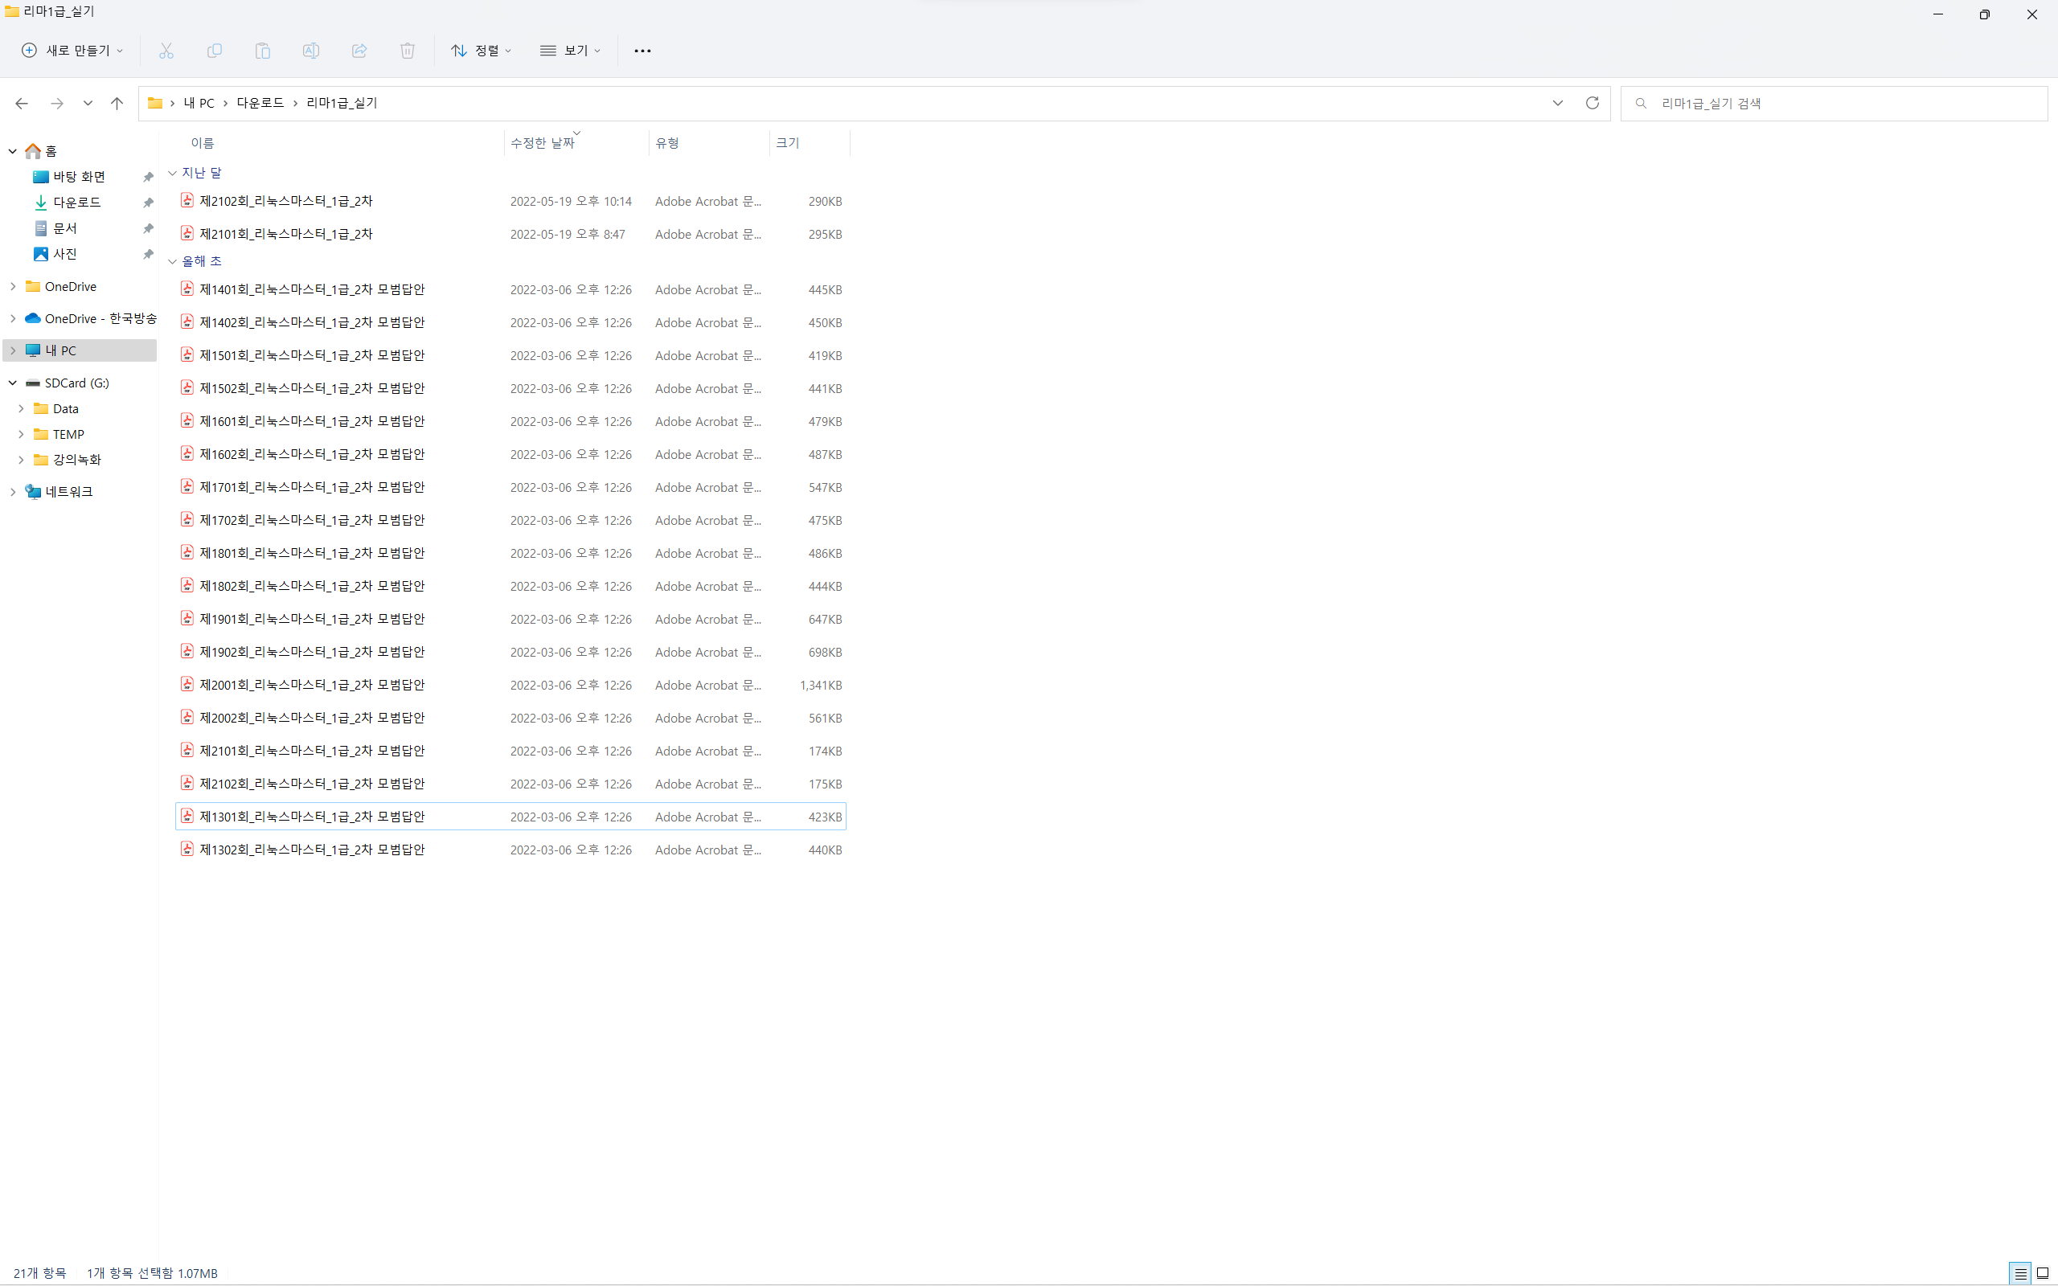
Task: Click 다운로드 in the address breadcrumb
Action: pos(260,103)
